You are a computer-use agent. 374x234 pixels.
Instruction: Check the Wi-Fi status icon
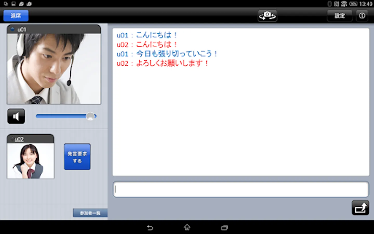click(344, 4)
